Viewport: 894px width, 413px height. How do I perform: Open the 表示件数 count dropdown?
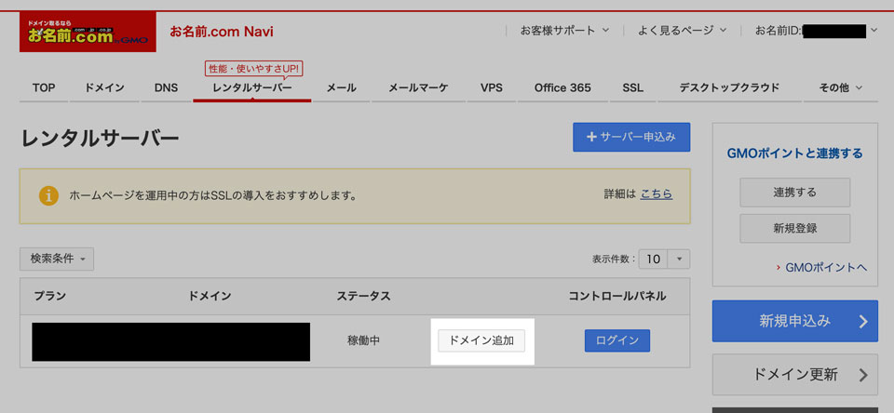pyautogui.click(x=664, y=260)
